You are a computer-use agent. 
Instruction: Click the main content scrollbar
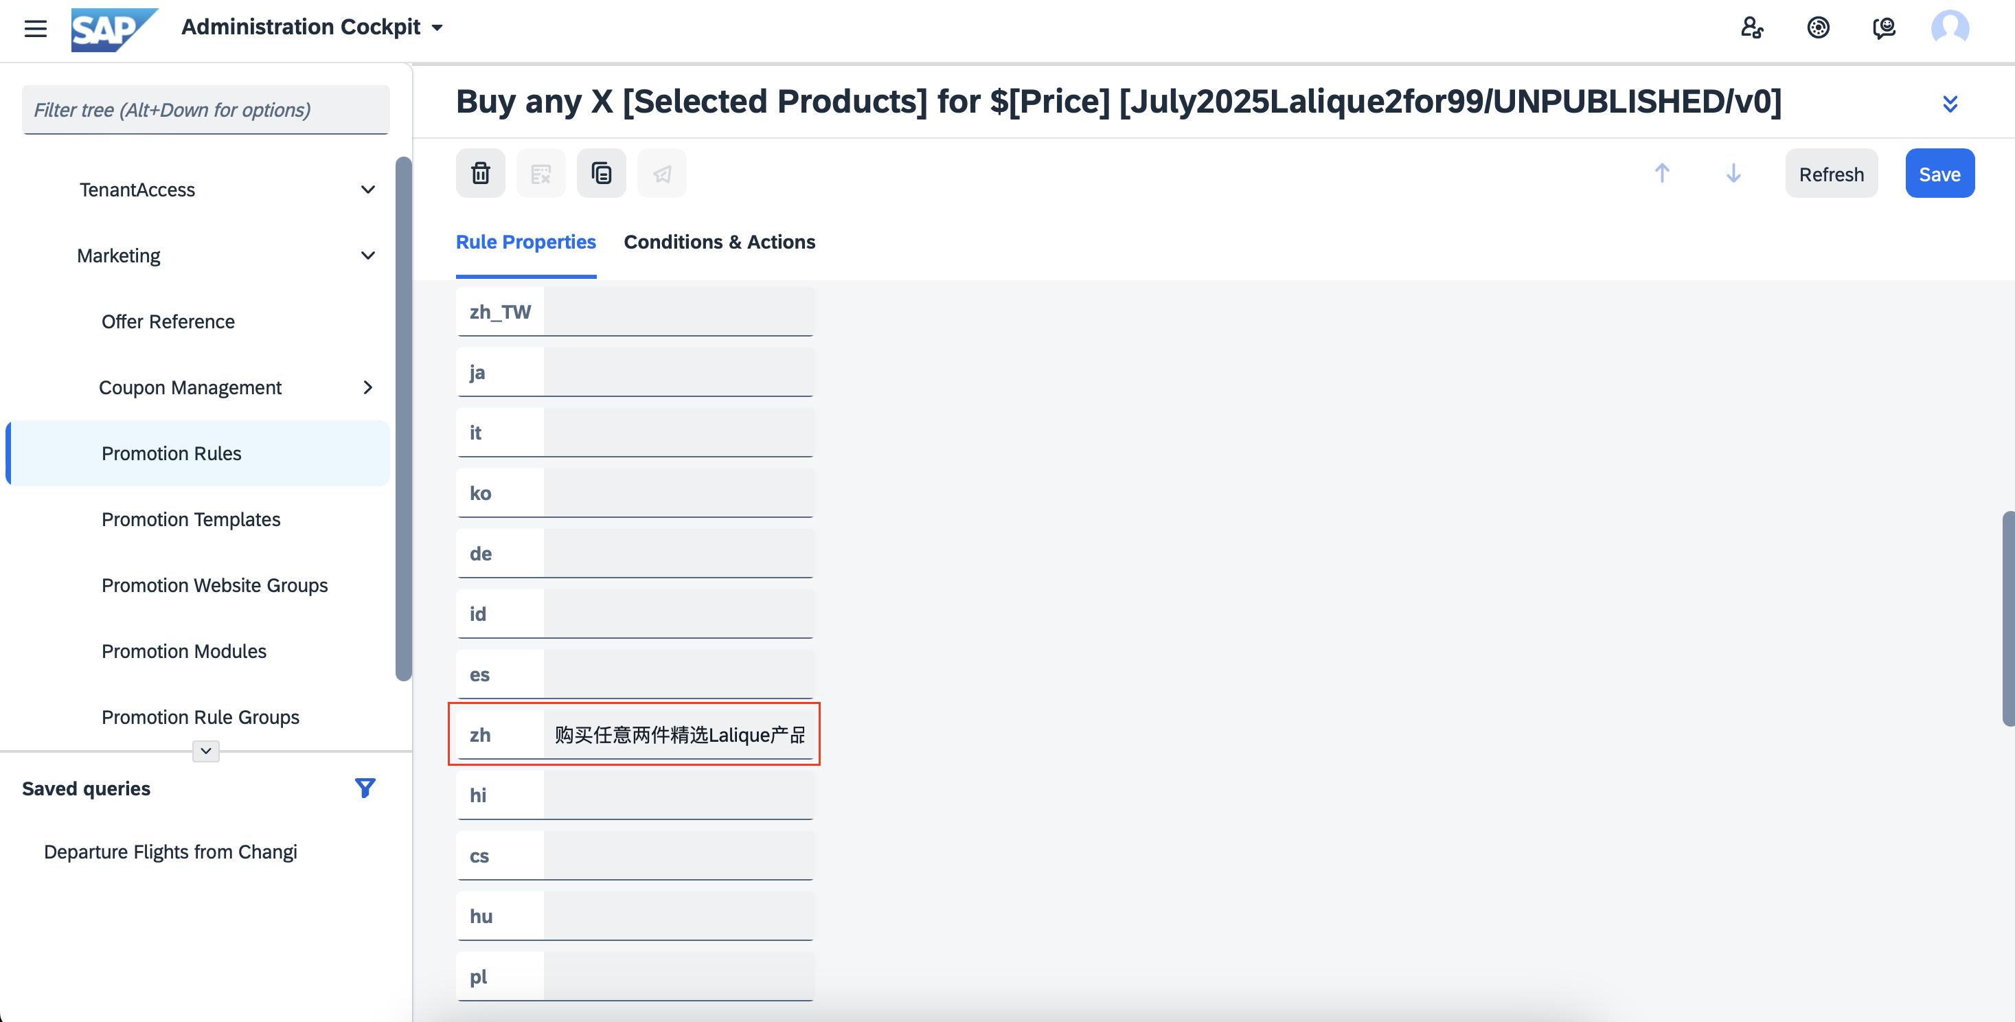[x=2008, y=618]
